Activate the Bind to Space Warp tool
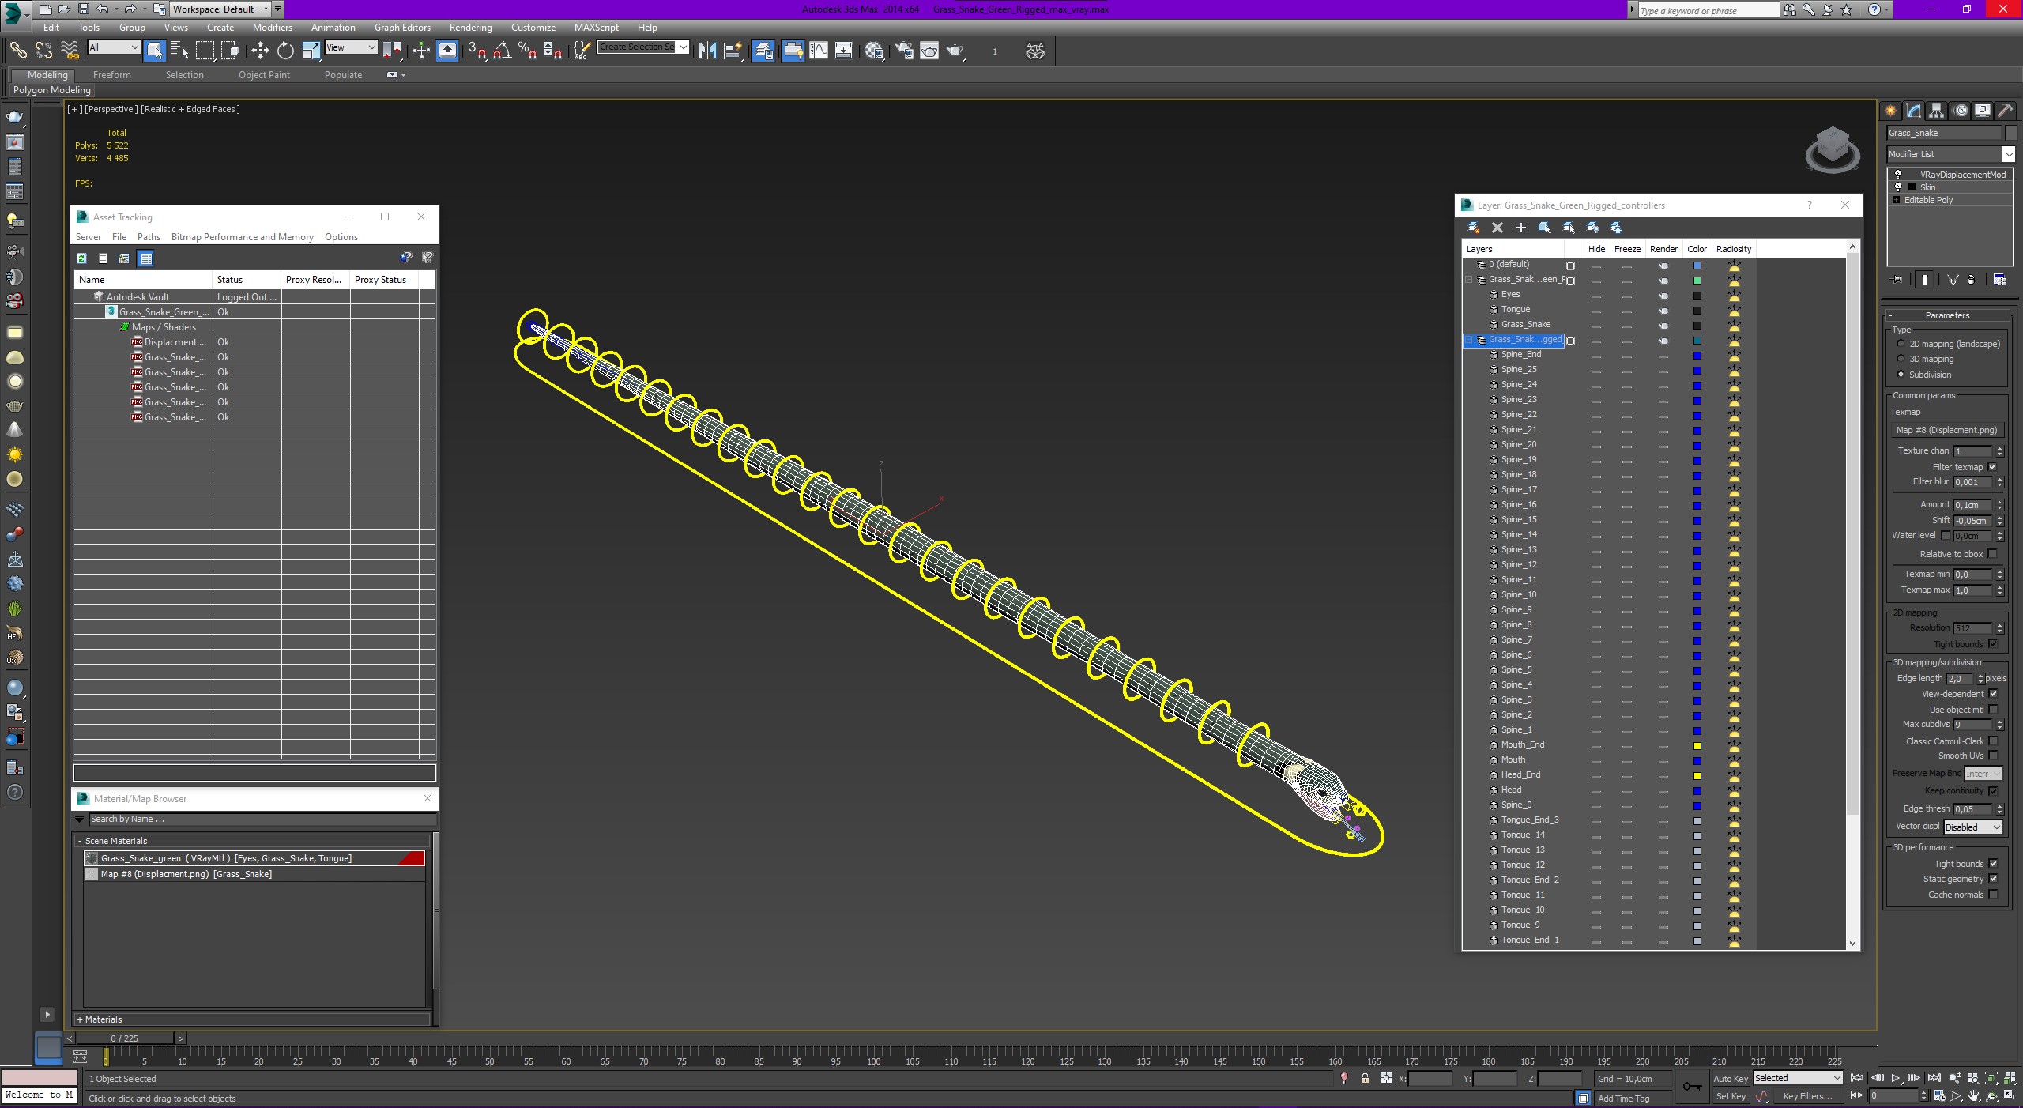Screen dimensions: 2023x1108 (70, 51)
